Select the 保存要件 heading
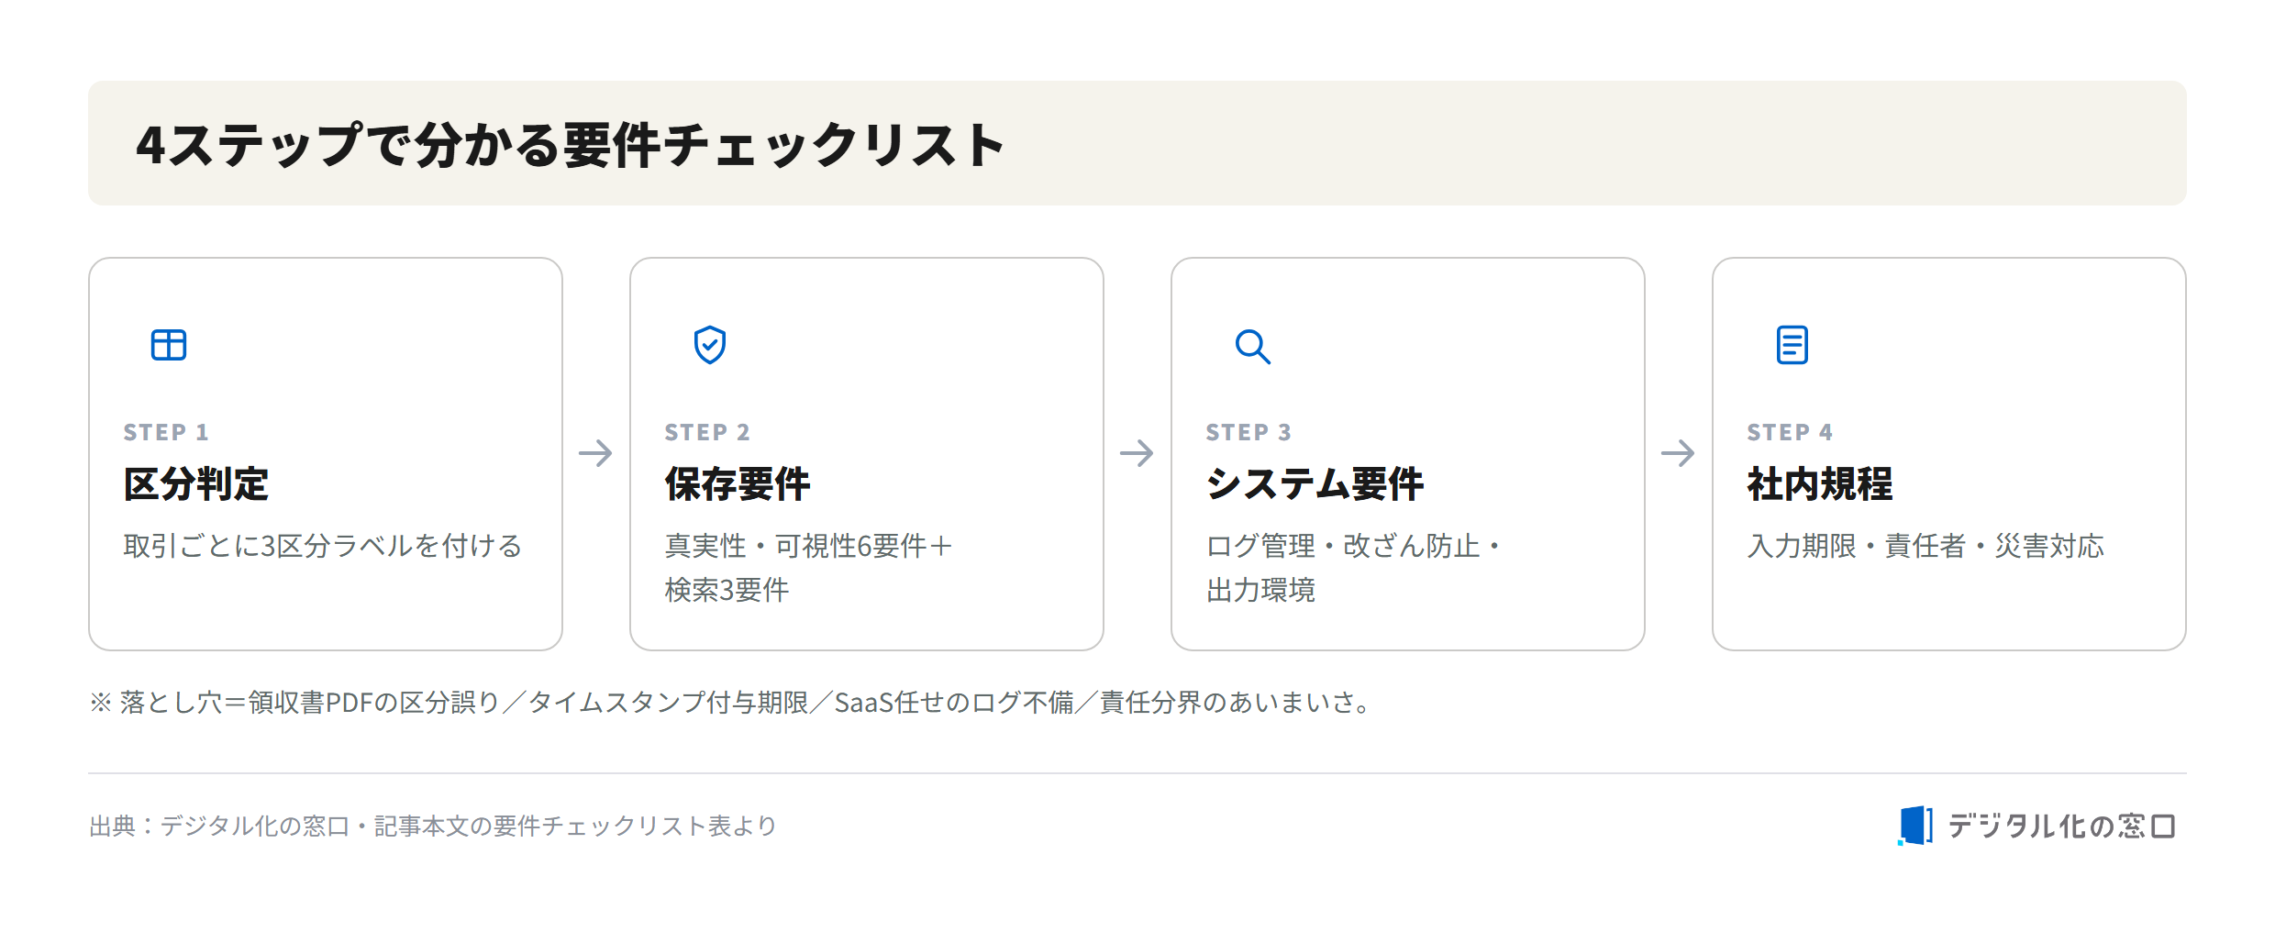 [738, 484]
